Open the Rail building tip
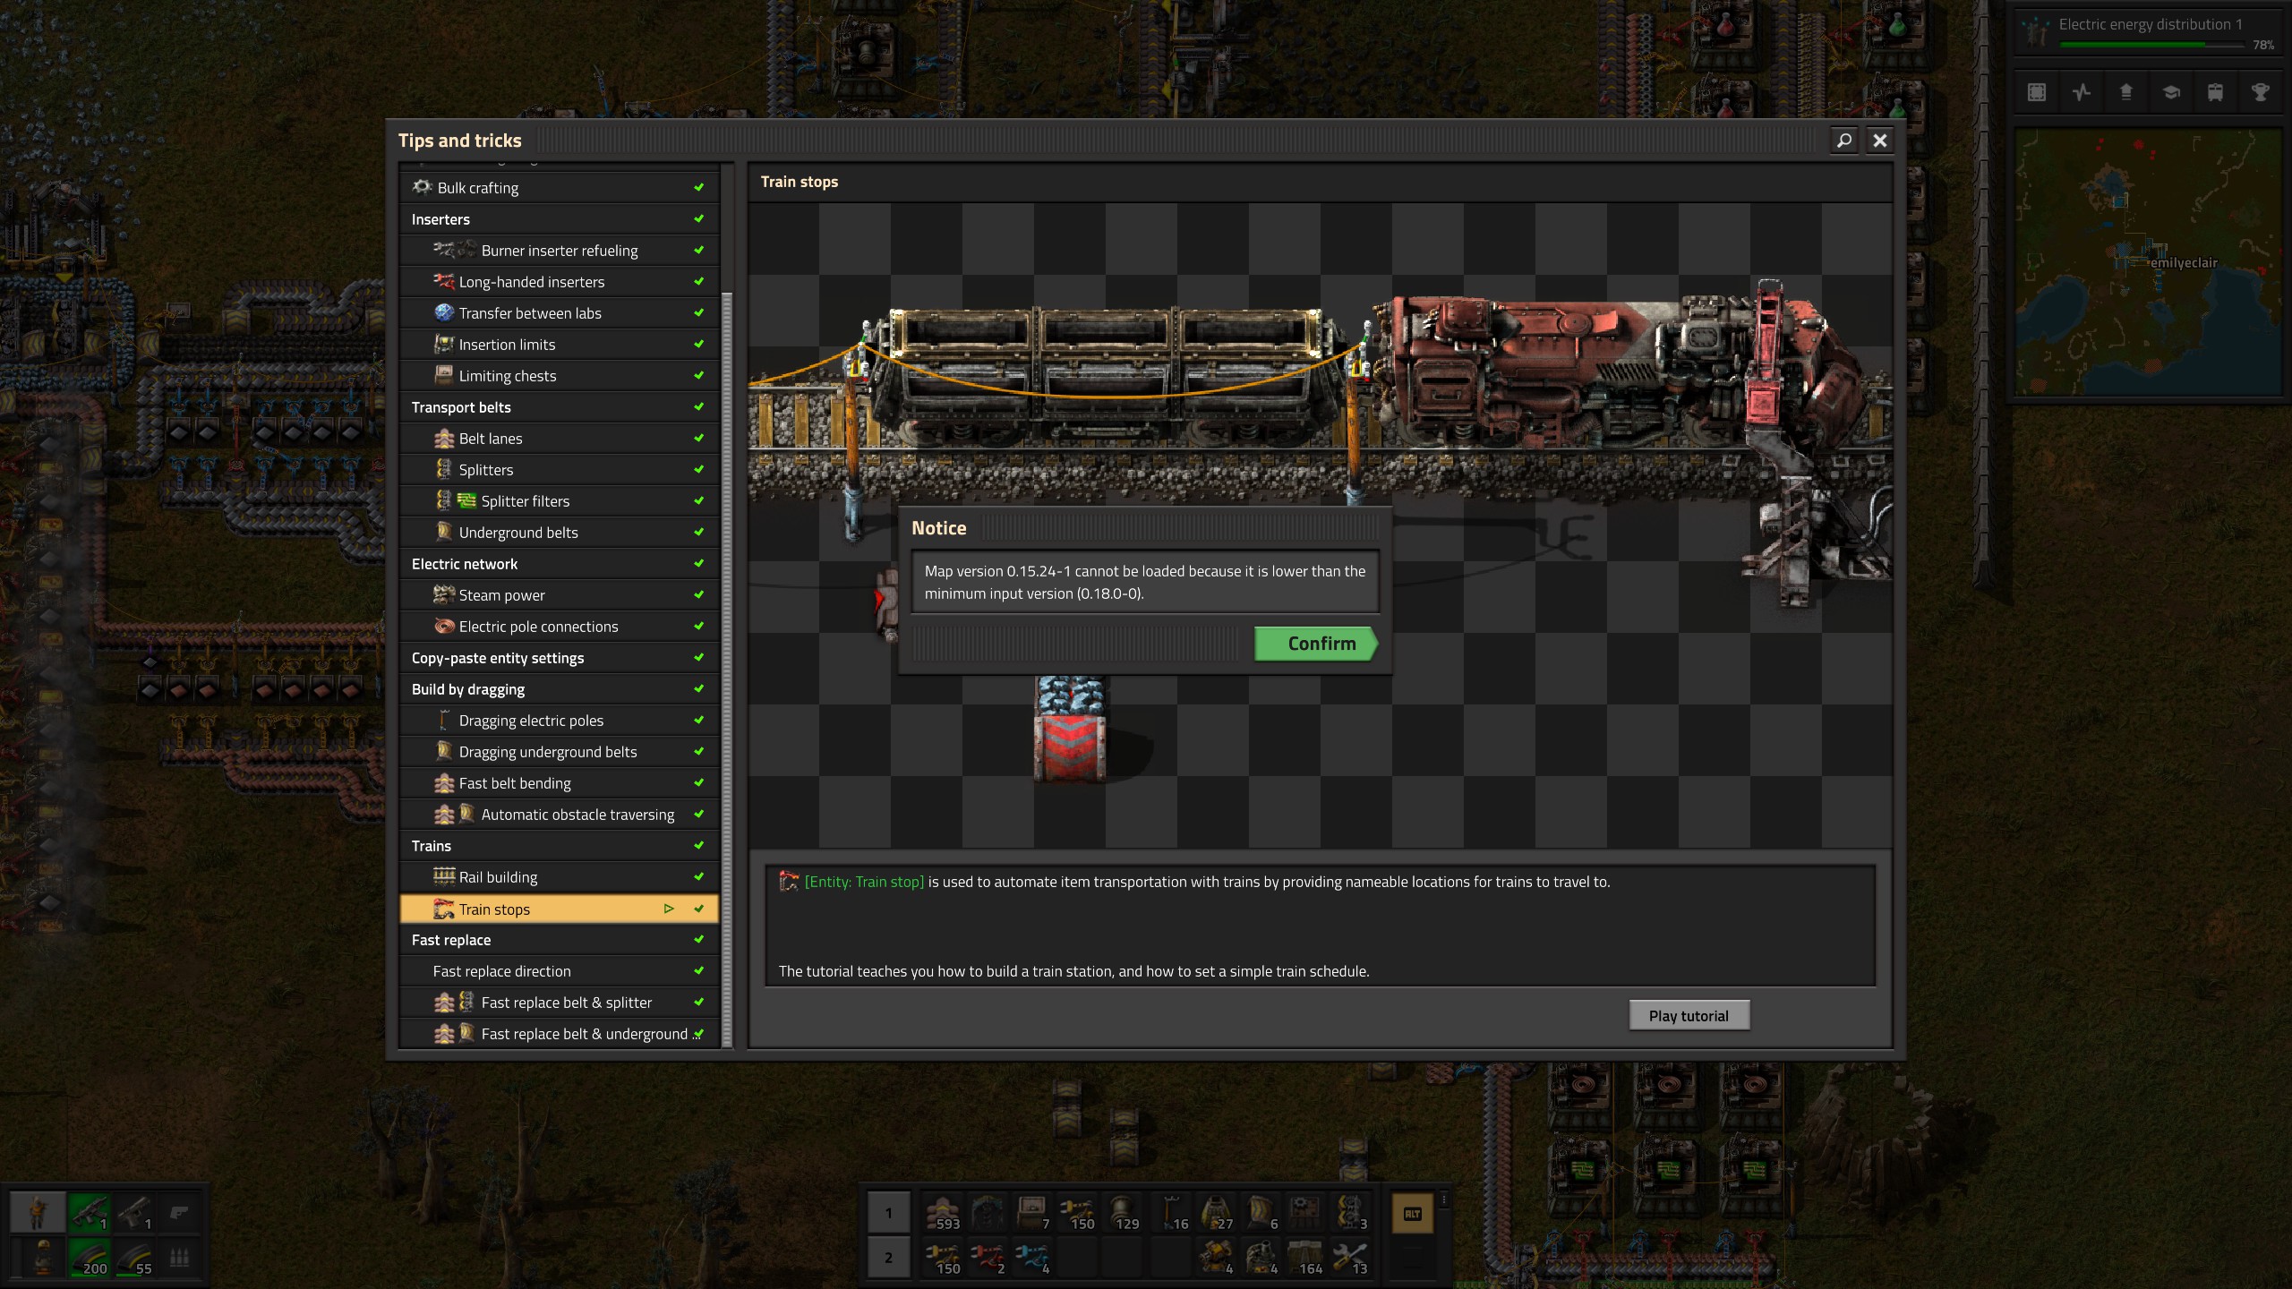 tap(559, 877)
